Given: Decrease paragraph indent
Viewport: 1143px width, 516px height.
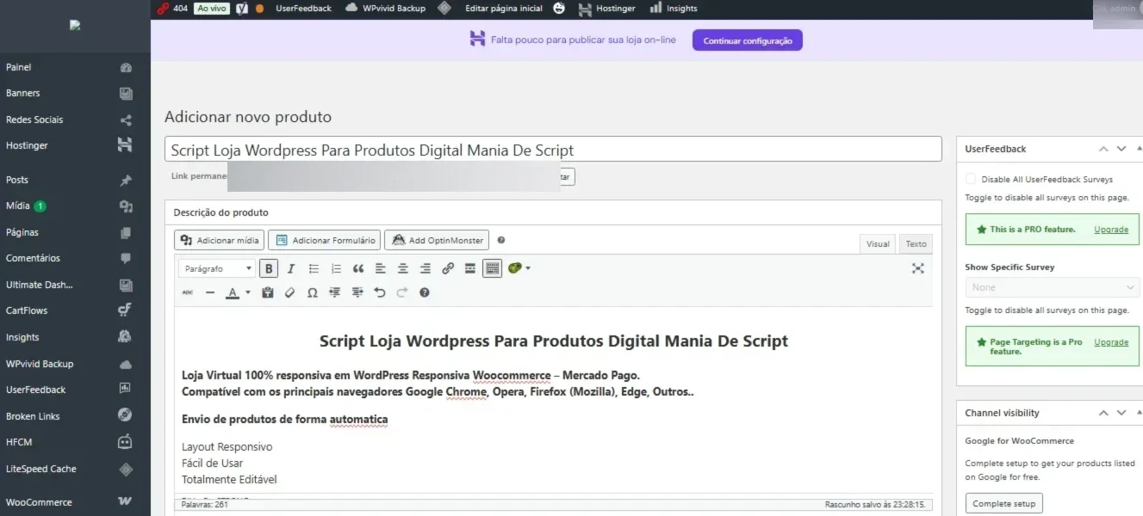Looking at the screenshot, I should click(335, 292).
